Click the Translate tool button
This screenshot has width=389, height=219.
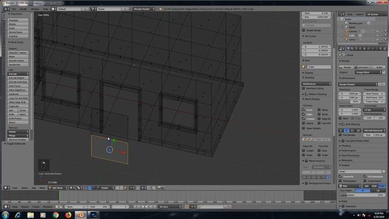18,20
